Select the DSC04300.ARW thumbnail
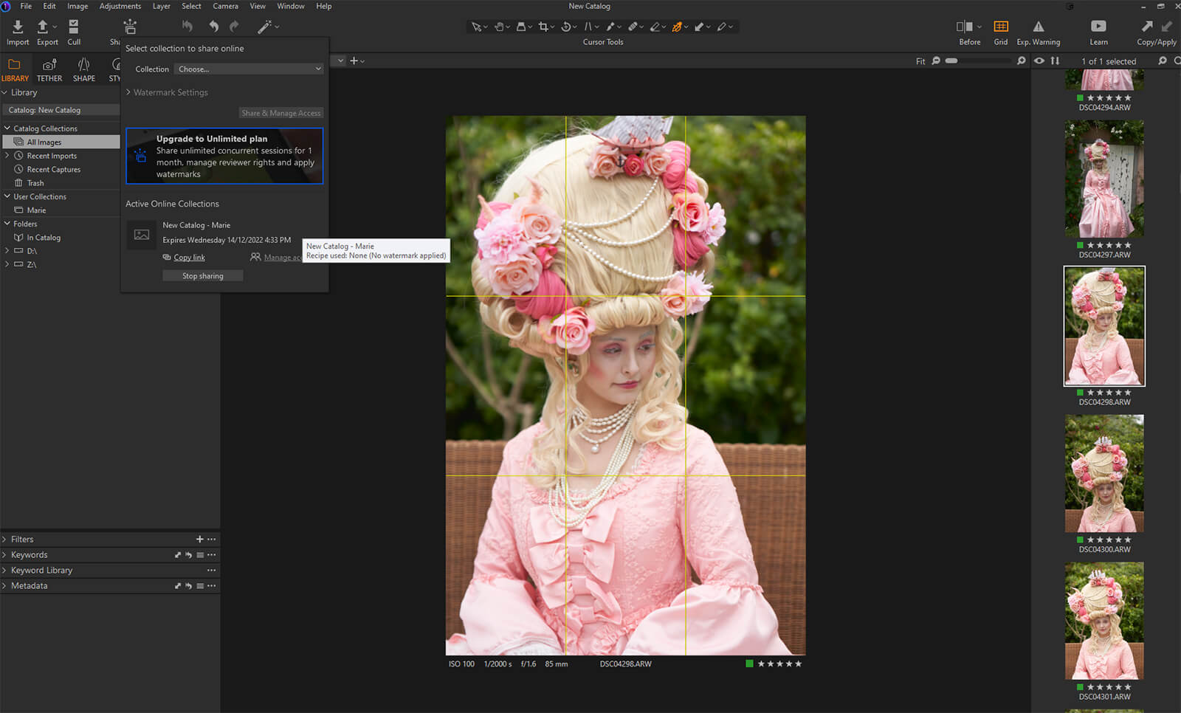The image size is (1181, 713). [x=1104, y=474]
